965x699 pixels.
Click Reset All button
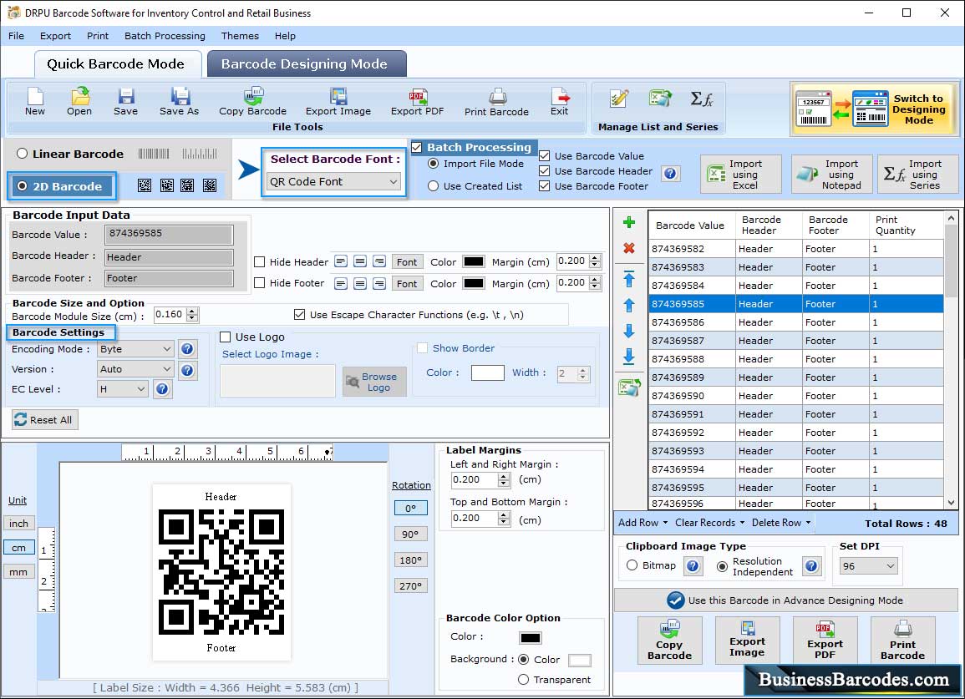[44, 419]
